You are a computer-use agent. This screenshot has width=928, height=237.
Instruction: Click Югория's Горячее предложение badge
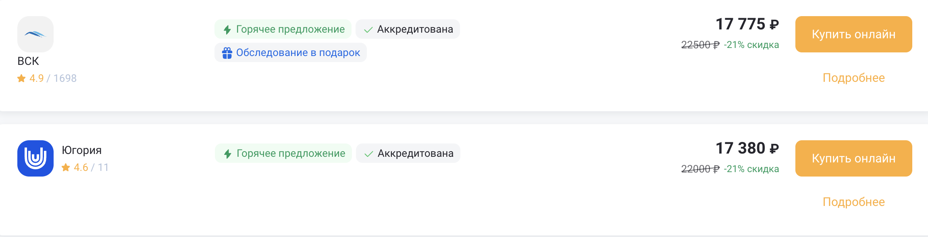(x=283, y=154)
